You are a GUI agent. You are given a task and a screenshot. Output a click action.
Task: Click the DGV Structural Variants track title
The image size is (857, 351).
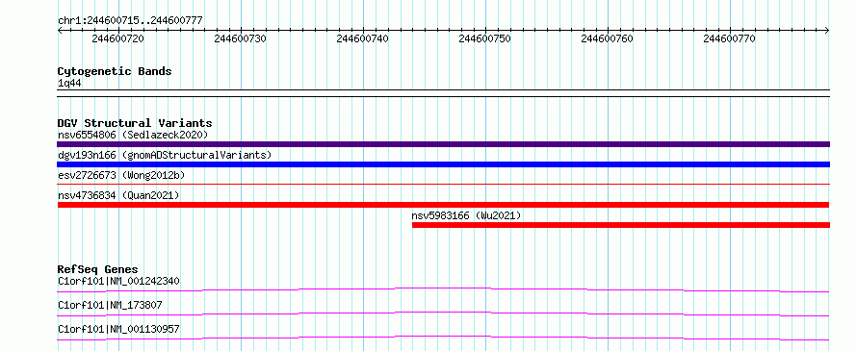point(135,123)
